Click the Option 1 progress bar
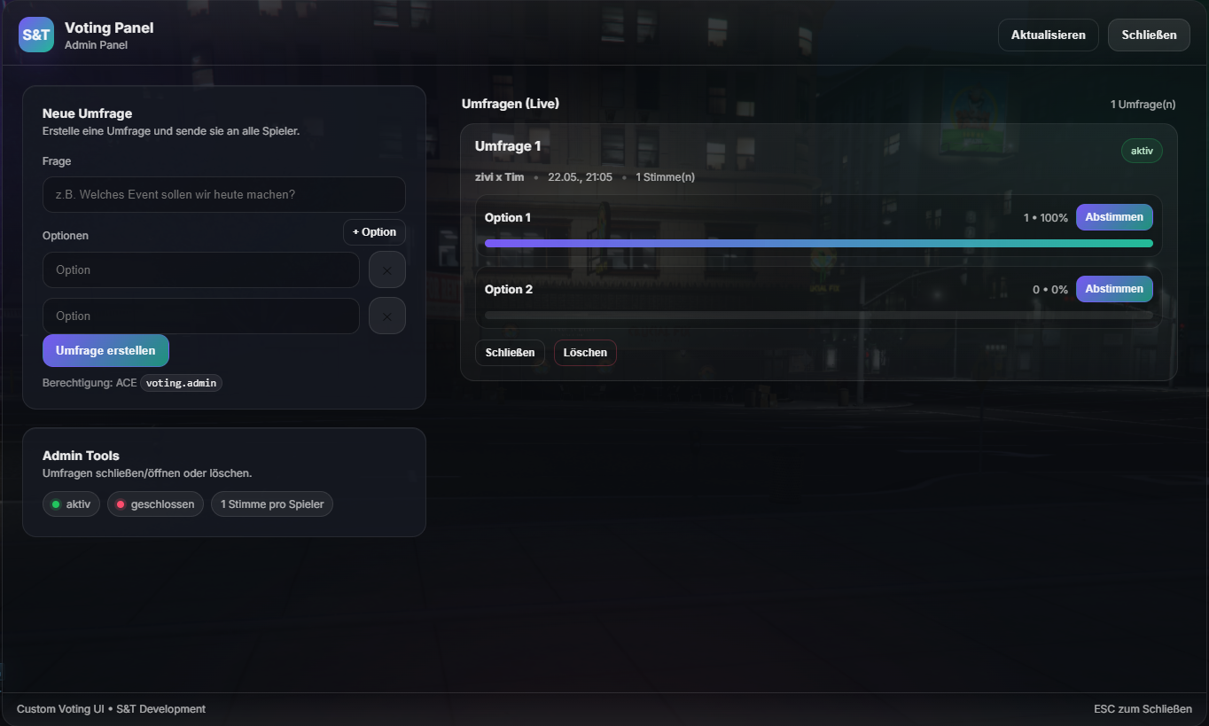 point(819,243)
